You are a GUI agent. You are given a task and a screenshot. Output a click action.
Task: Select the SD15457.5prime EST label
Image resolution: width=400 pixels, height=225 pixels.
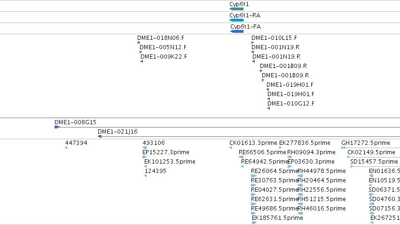coord(374,162)
